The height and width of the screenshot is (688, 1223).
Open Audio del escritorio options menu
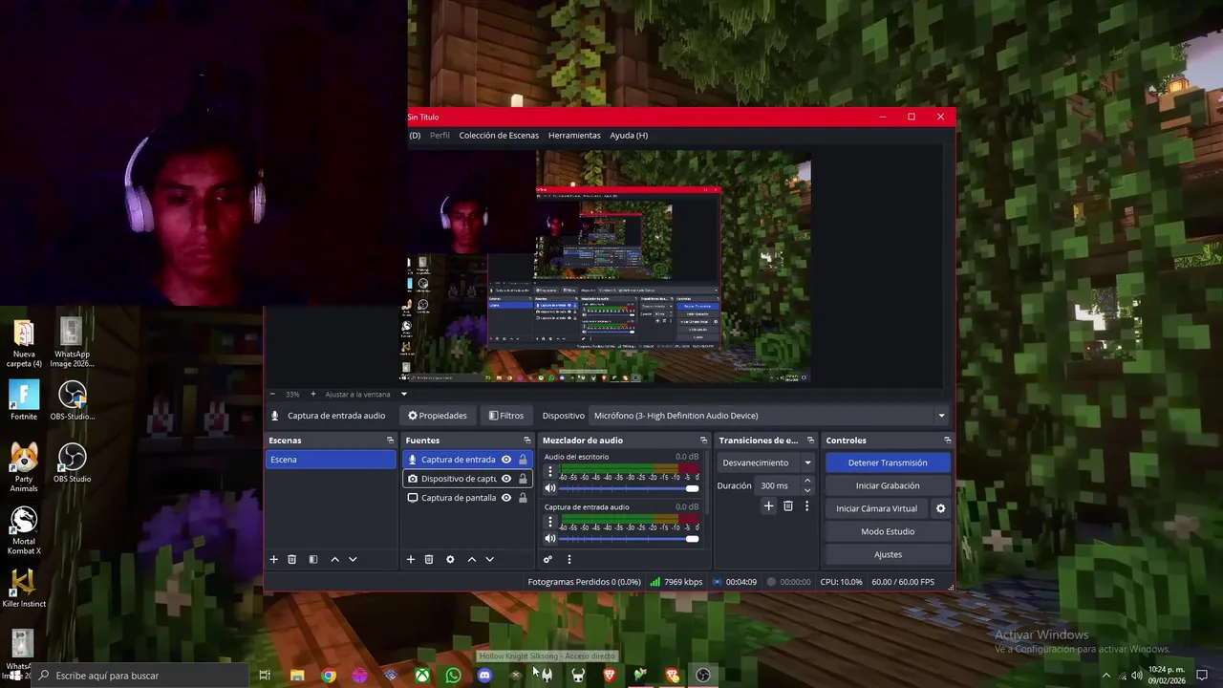549,472
